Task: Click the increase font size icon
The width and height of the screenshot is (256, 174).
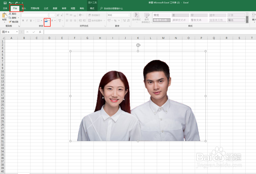Action: tap(58, 15)
